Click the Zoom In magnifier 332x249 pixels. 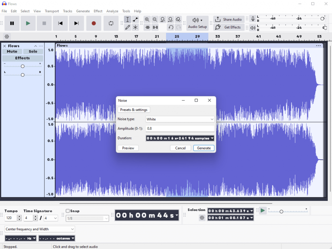147,20
